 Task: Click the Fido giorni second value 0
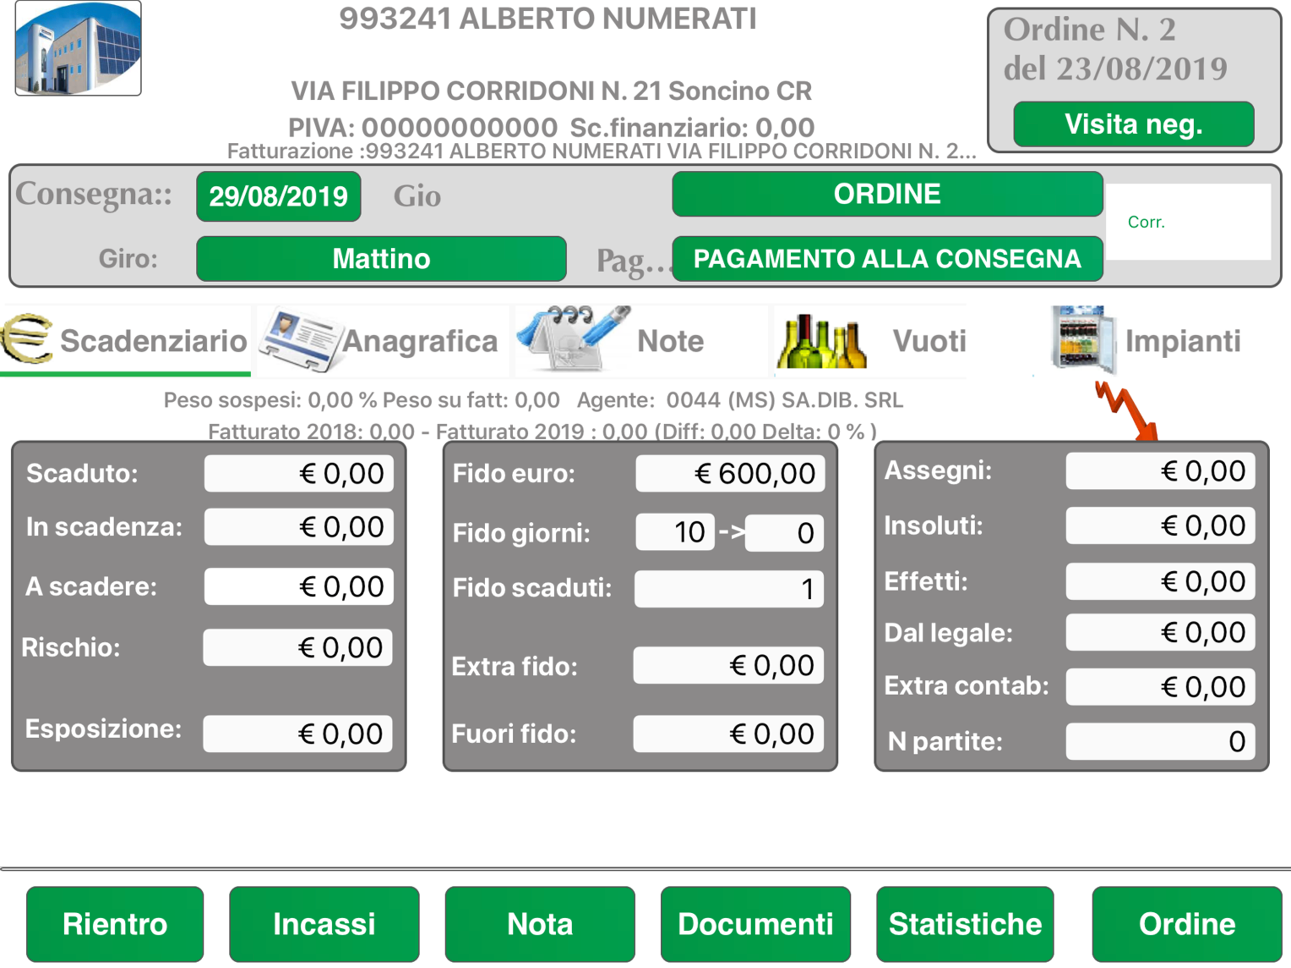click(784, 533)
